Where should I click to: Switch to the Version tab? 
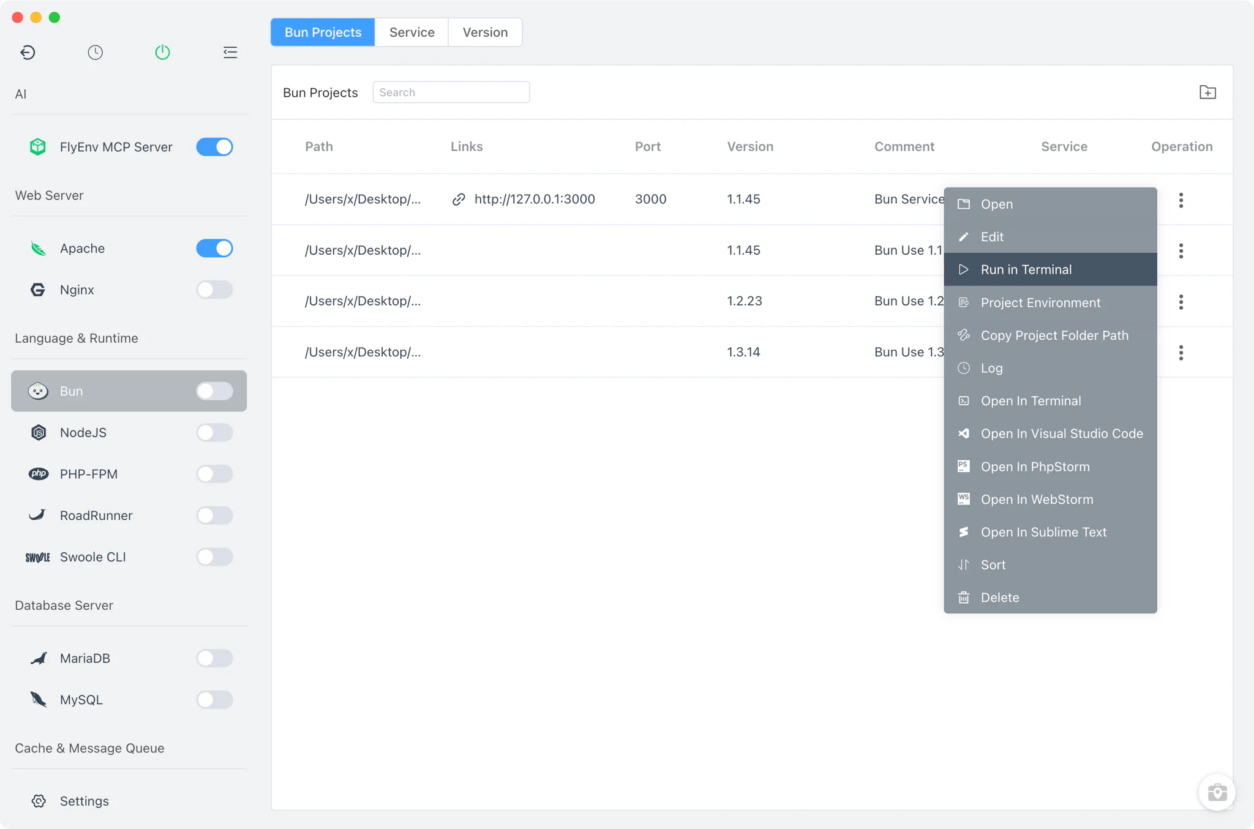[485, 32]
